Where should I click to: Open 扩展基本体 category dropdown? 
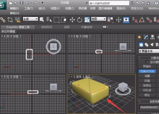point(149,51)
